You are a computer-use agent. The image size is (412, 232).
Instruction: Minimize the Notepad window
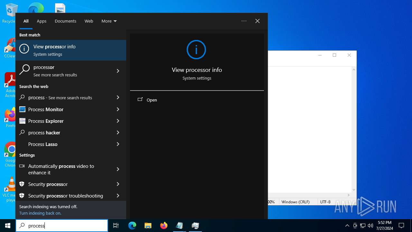[x=320, y=55]
